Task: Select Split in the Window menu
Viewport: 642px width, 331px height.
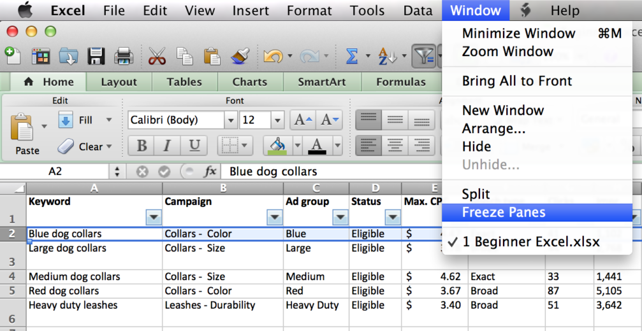Action: tap(537, 194)
